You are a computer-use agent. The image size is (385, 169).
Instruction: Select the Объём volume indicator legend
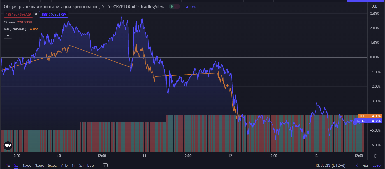pos(9,22)
